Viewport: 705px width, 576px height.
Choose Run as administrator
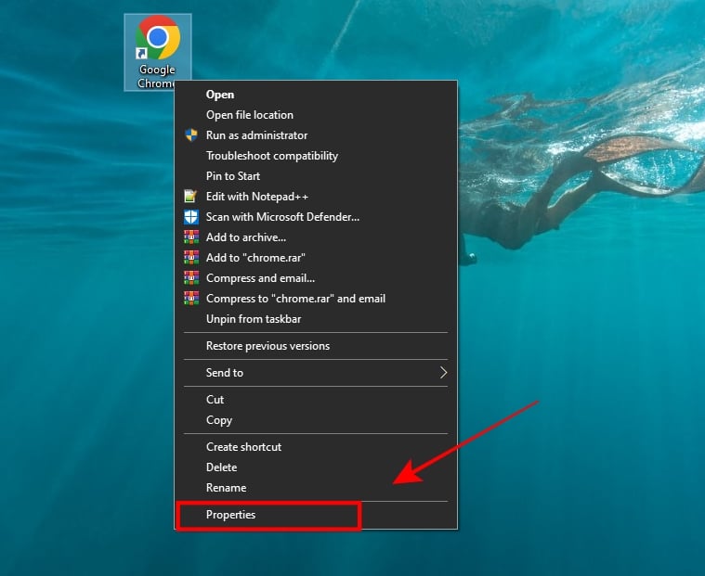click(316, 135)
